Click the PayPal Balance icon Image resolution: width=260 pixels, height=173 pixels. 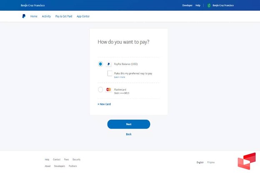point(109,64)
